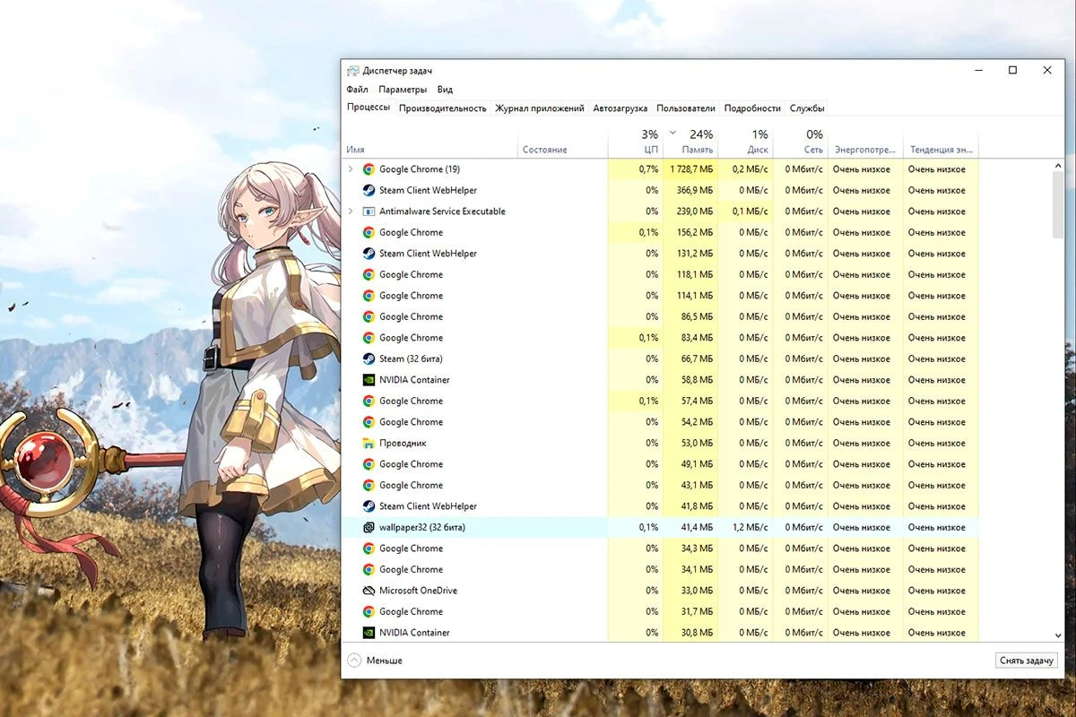Open the Автозагрузка tab
Screen dimensions: 1076x717
pos(620,108)
